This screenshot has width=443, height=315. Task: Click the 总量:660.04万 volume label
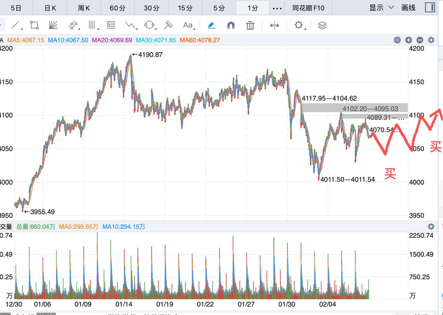coord(36,227)
